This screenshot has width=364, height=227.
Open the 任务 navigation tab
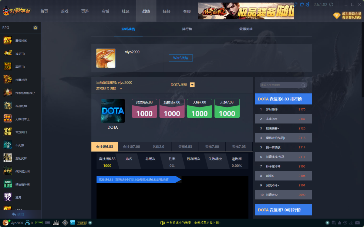tap(167, 11)
